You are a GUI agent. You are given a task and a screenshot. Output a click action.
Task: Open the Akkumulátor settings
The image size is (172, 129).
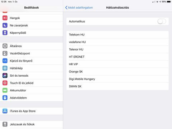pyautogui.click(x=32, y=90)
